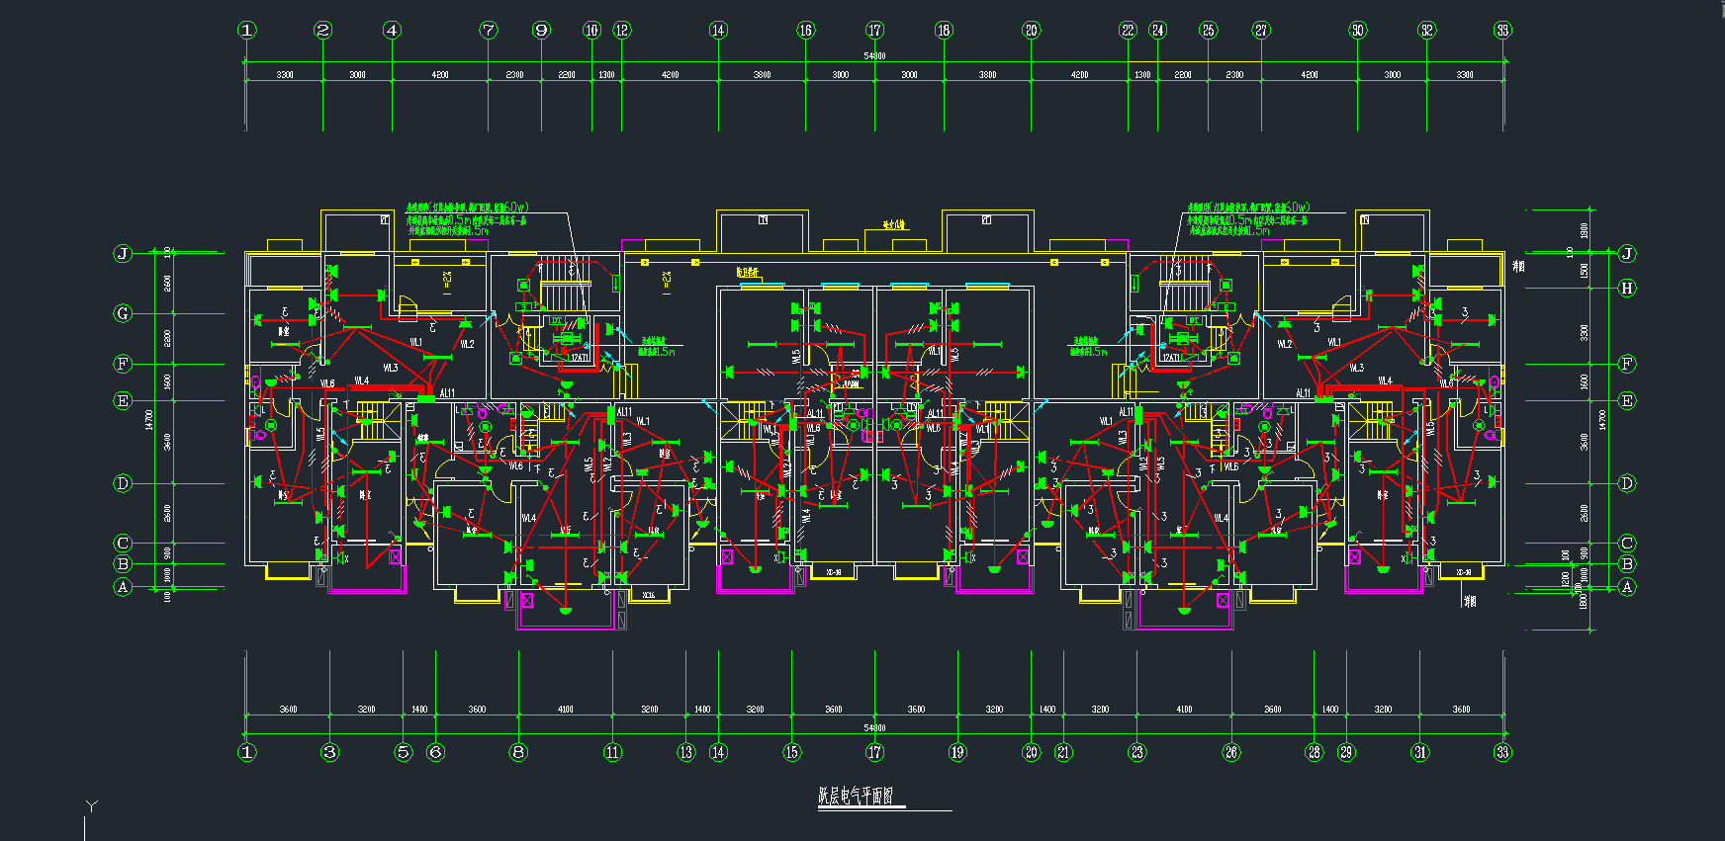Pick the axis bubble labeled 27
The image size is (1725, 841).
(x=1261, y=30)
